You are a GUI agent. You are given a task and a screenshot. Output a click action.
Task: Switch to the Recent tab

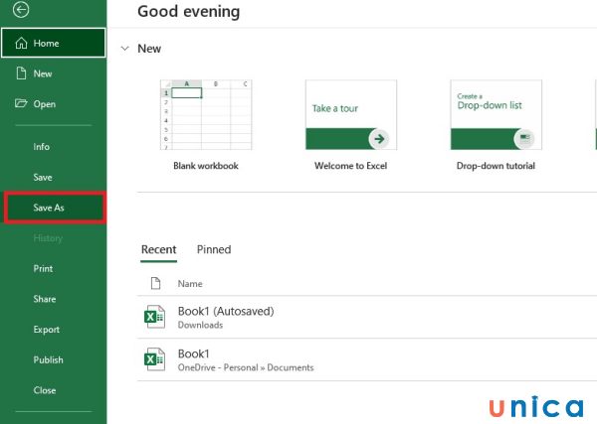tap(159, 249)
